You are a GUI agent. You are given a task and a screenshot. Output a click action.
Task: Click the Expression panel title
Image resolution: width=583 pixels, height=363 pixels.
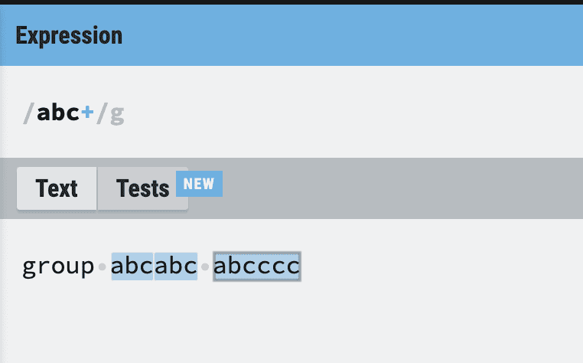[x=69, y=35]
